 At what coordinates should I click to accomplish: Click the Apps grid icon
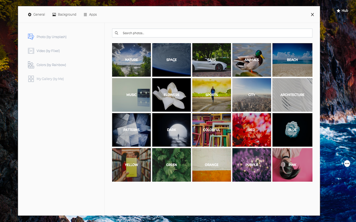click(85, 14)
